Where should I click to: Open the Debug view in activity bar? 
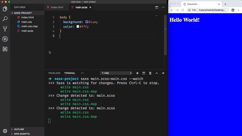(5, 39)
